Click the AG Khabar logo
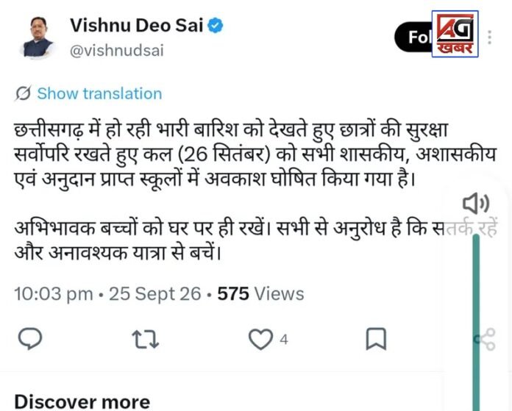The image size is (512, 411). coord(455,34)
